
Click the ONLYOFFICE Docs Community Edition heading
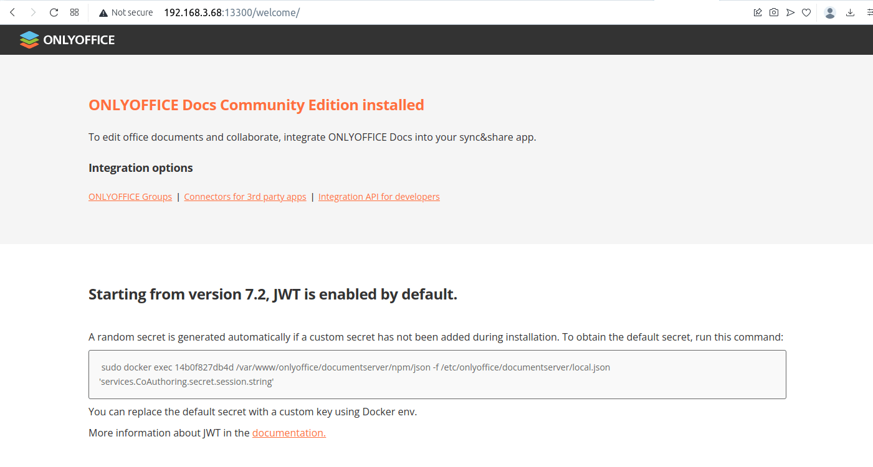point(256,105)
